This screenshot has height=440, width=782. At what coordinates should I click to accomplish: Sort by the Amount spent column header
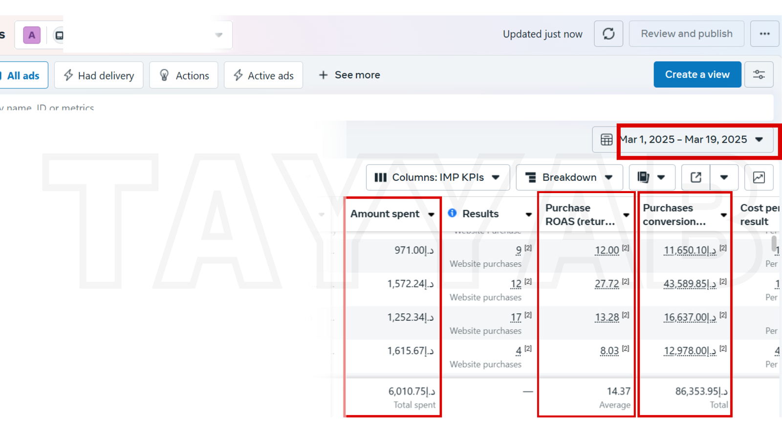(x=385, y=214)
